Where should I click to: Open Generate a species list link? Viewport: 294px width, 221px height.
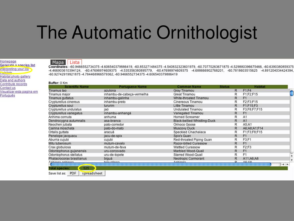tap(18, 65)
